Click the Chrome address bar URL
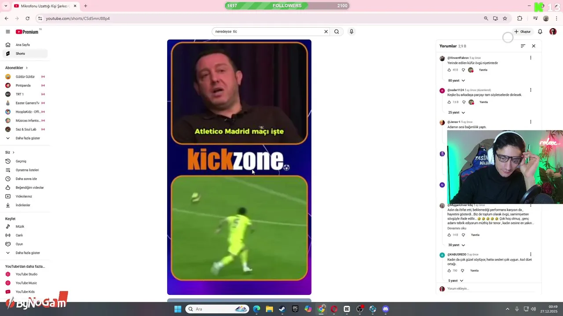 coord(78,18)
